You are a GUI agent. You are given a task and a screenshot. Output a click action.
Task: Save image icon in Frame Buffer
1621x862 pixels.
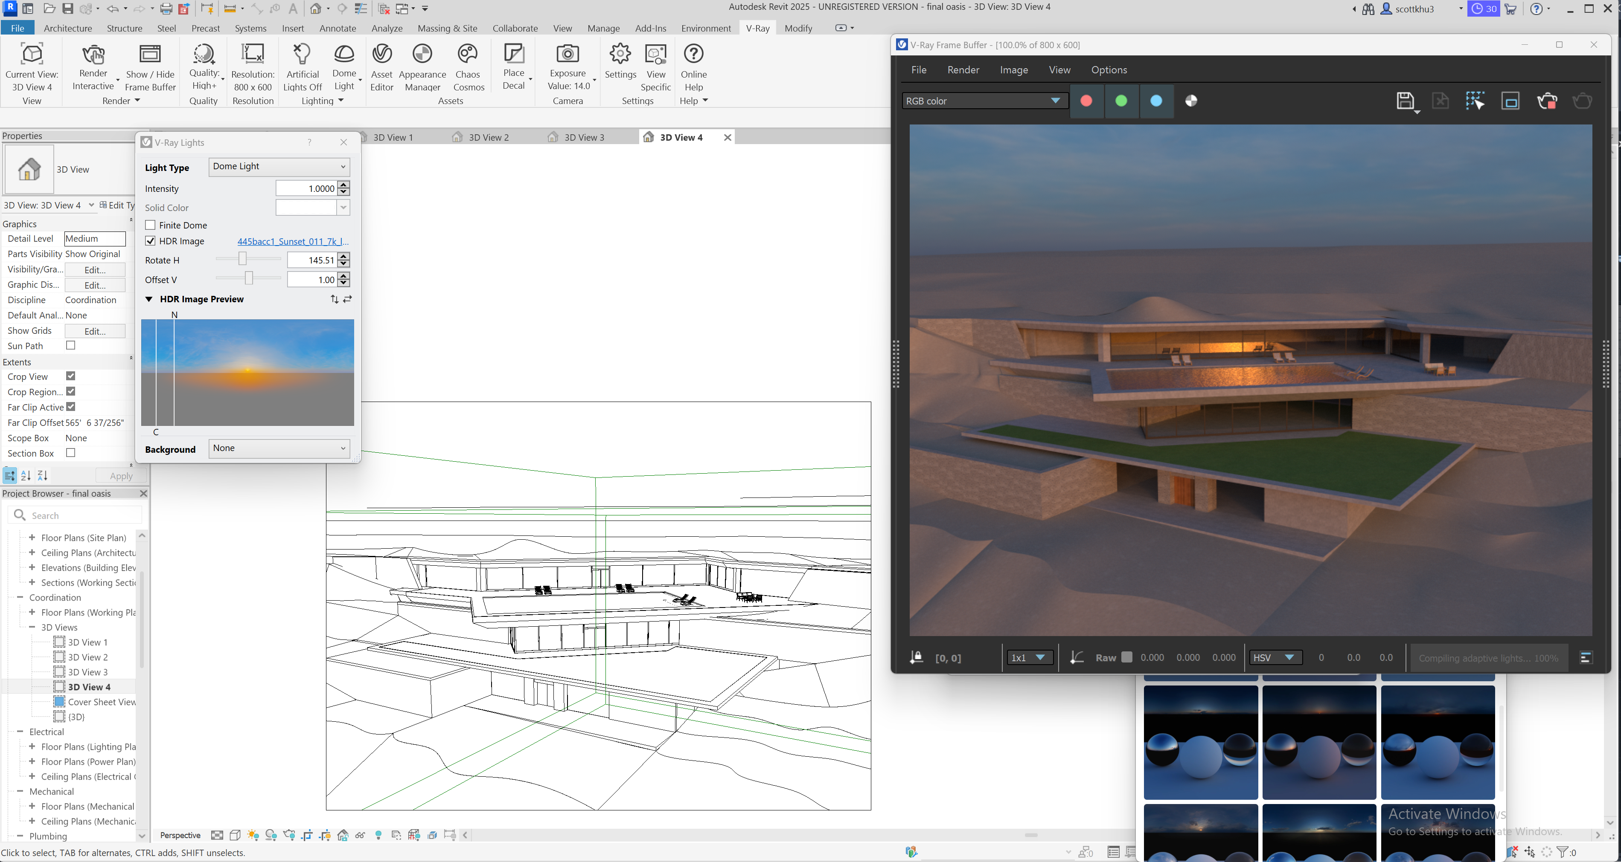tap(1405, 101)
